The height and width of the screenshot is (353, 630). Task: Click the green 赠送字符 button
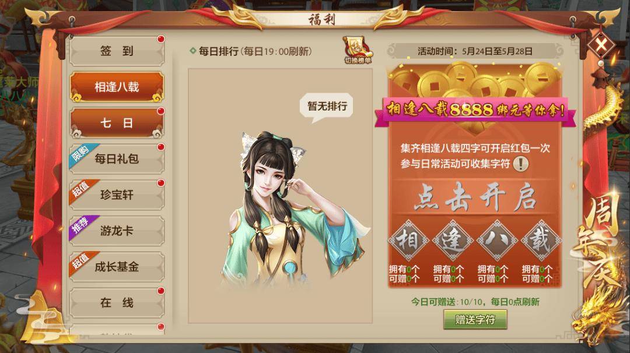475,320
